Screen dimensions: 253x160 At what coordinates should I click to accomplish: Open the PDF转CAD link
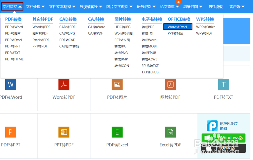click(68, 40)
